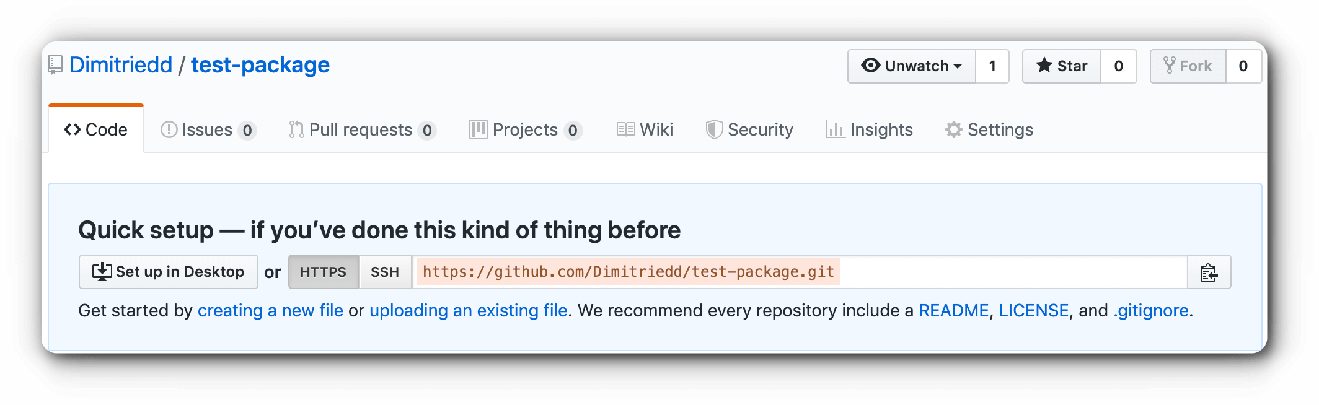This screenshot has height=405, width=1319.
Task: Click the Settings gear icon
Action: point(953,129)
